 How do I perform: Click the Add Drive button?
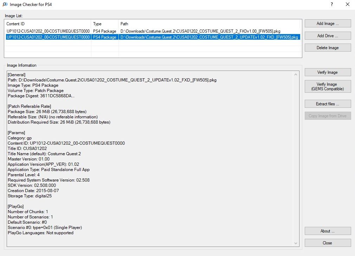[328, 36]
